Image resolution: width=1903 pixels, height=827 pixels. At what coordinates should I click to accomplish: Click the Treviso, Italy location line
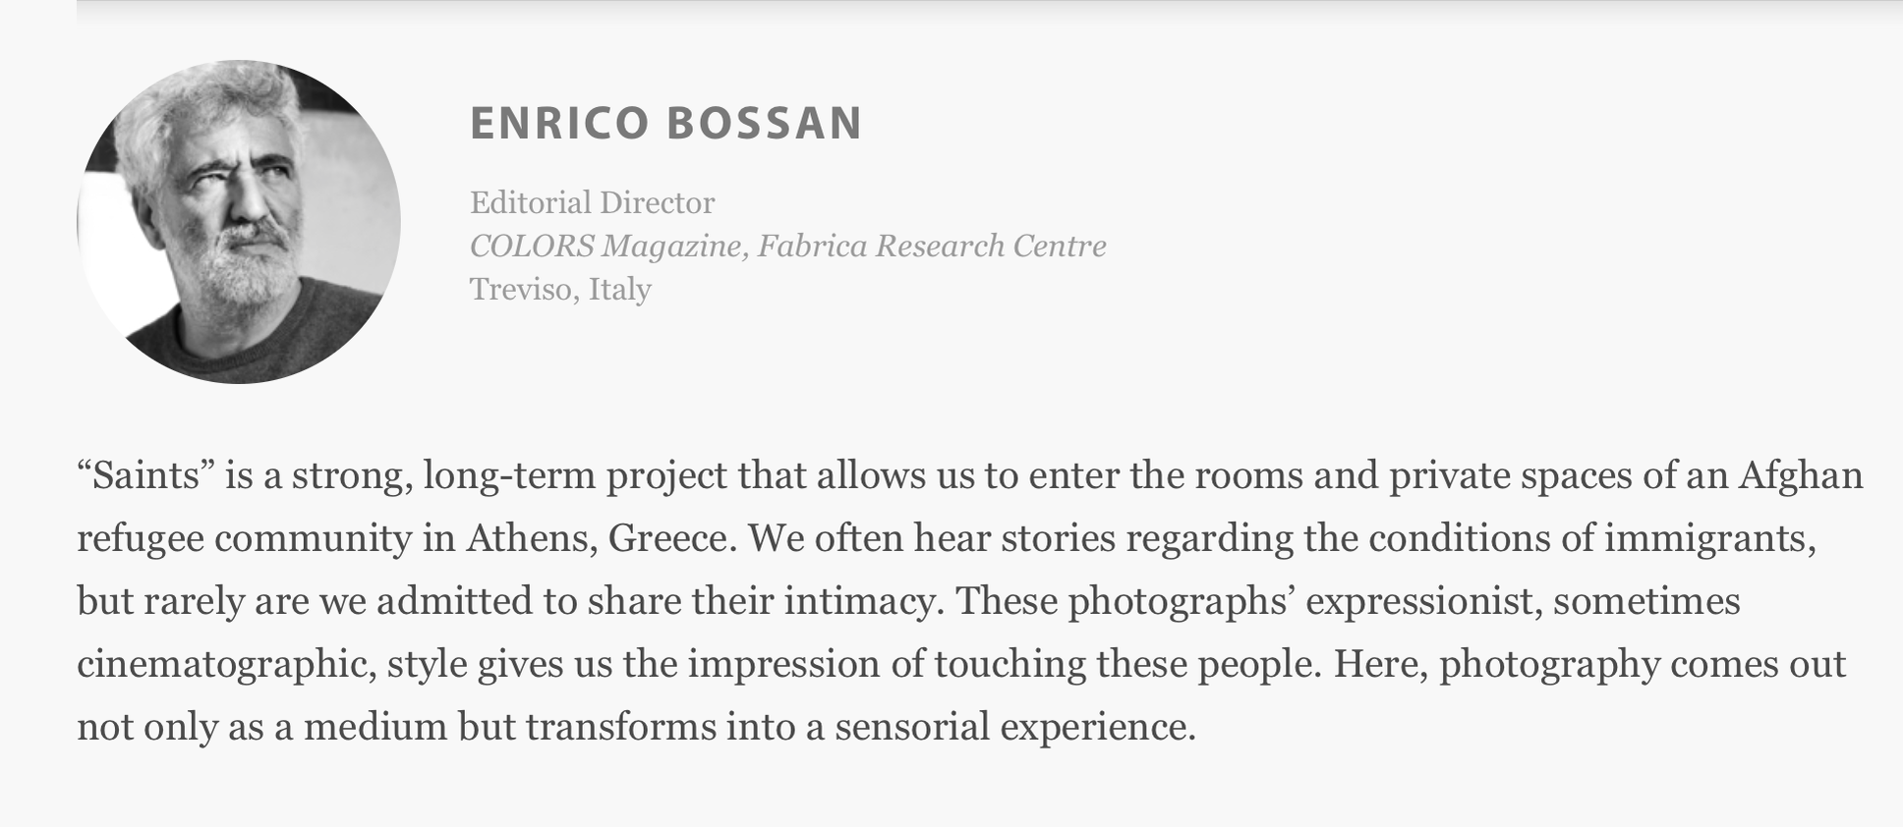tap(560, 289)
